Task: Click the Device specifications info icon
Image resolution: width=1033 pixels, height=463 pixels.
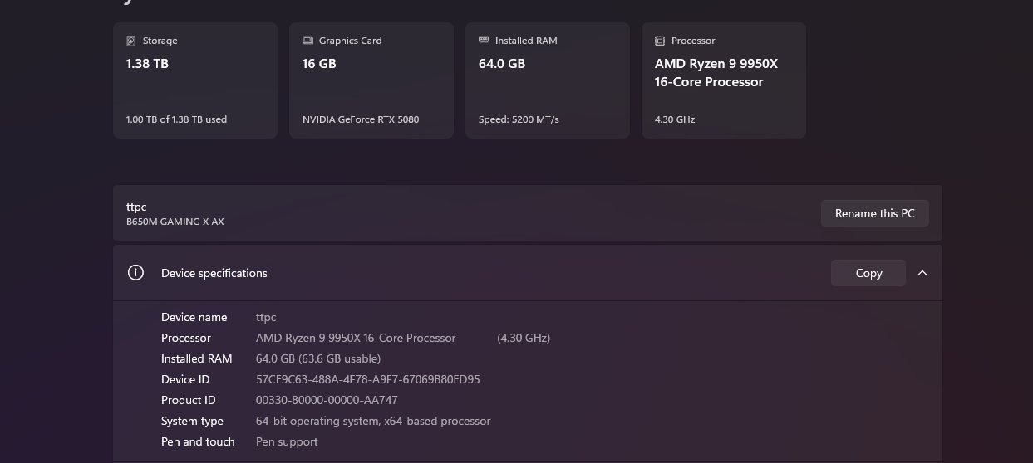Action: tap(136, 273)
